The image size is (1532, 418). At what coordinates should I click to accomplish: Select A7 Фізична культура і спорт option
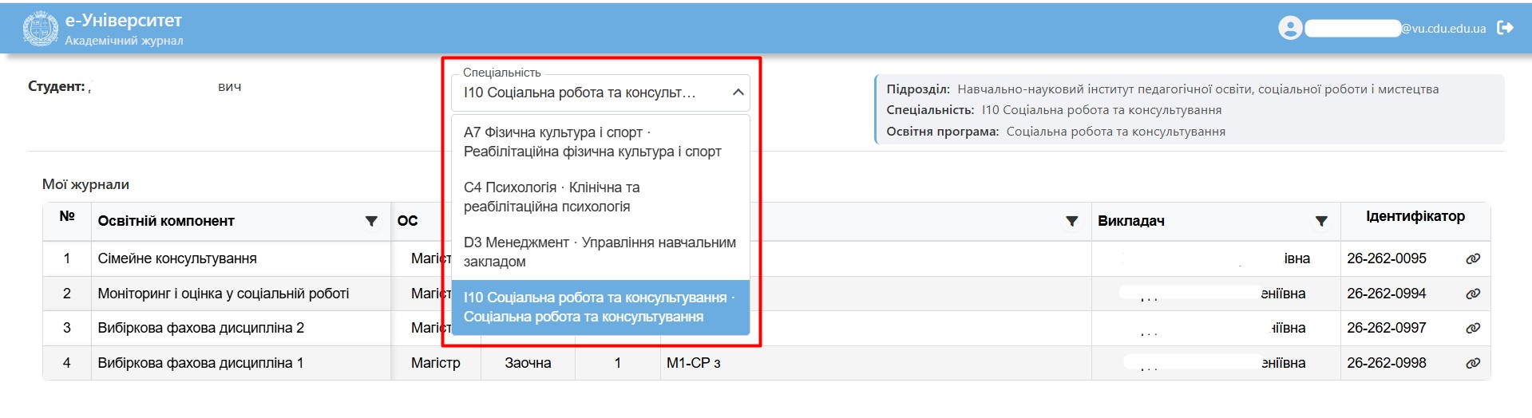592,142
